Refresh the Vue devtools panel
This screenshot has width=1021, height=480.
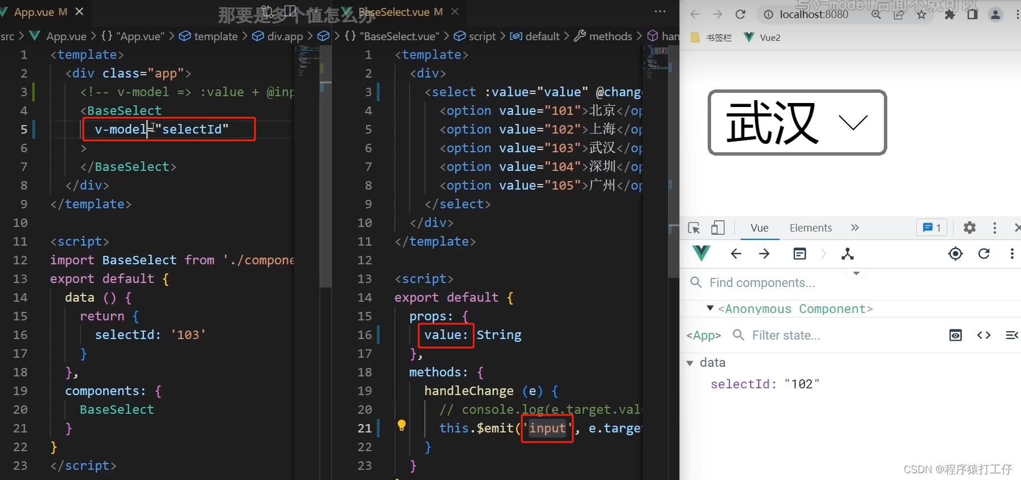point(984,254)
